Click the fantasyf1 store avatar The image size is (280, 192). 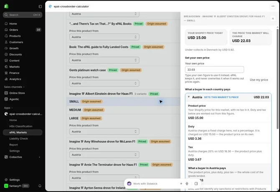pos(6,186)
